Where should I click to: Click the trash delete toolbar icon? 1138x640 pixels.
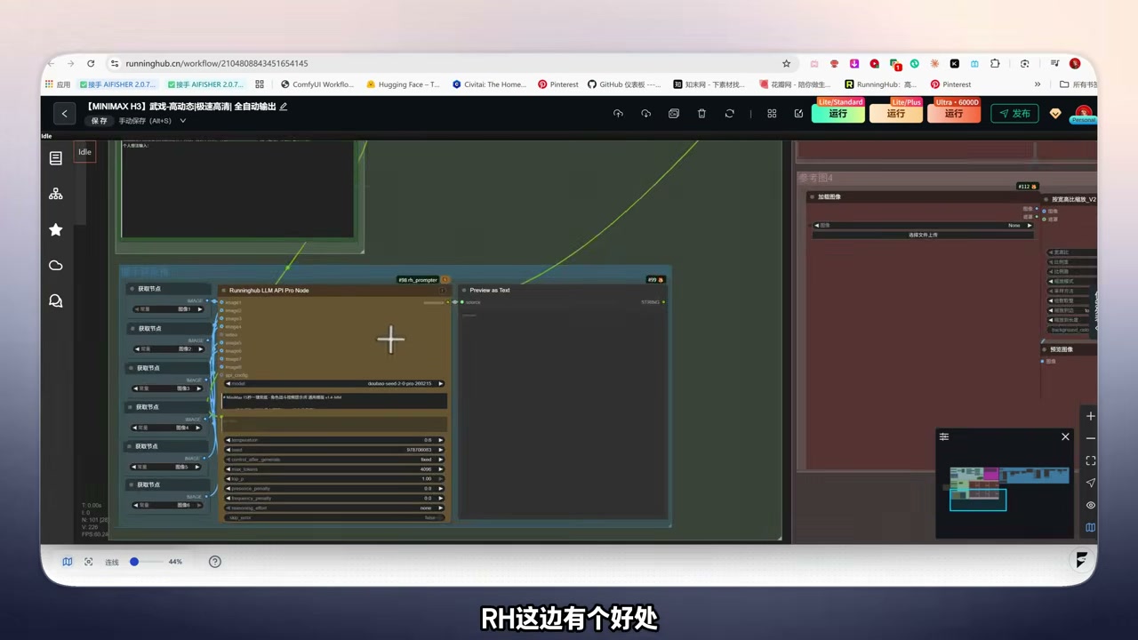(701, 114)
